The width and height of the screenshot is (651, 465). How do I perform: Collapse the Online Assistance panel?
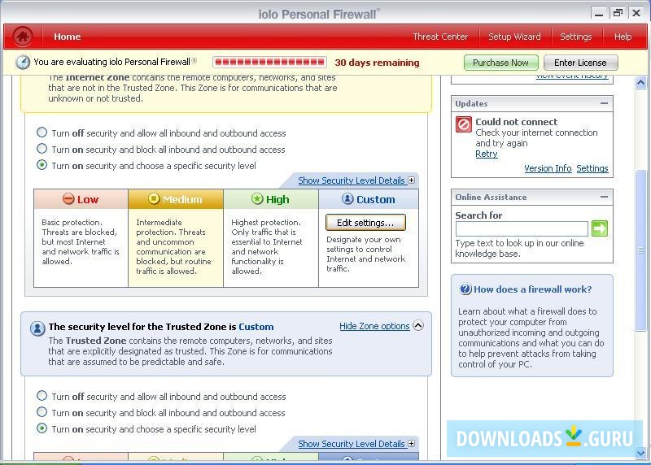(604, 197)
